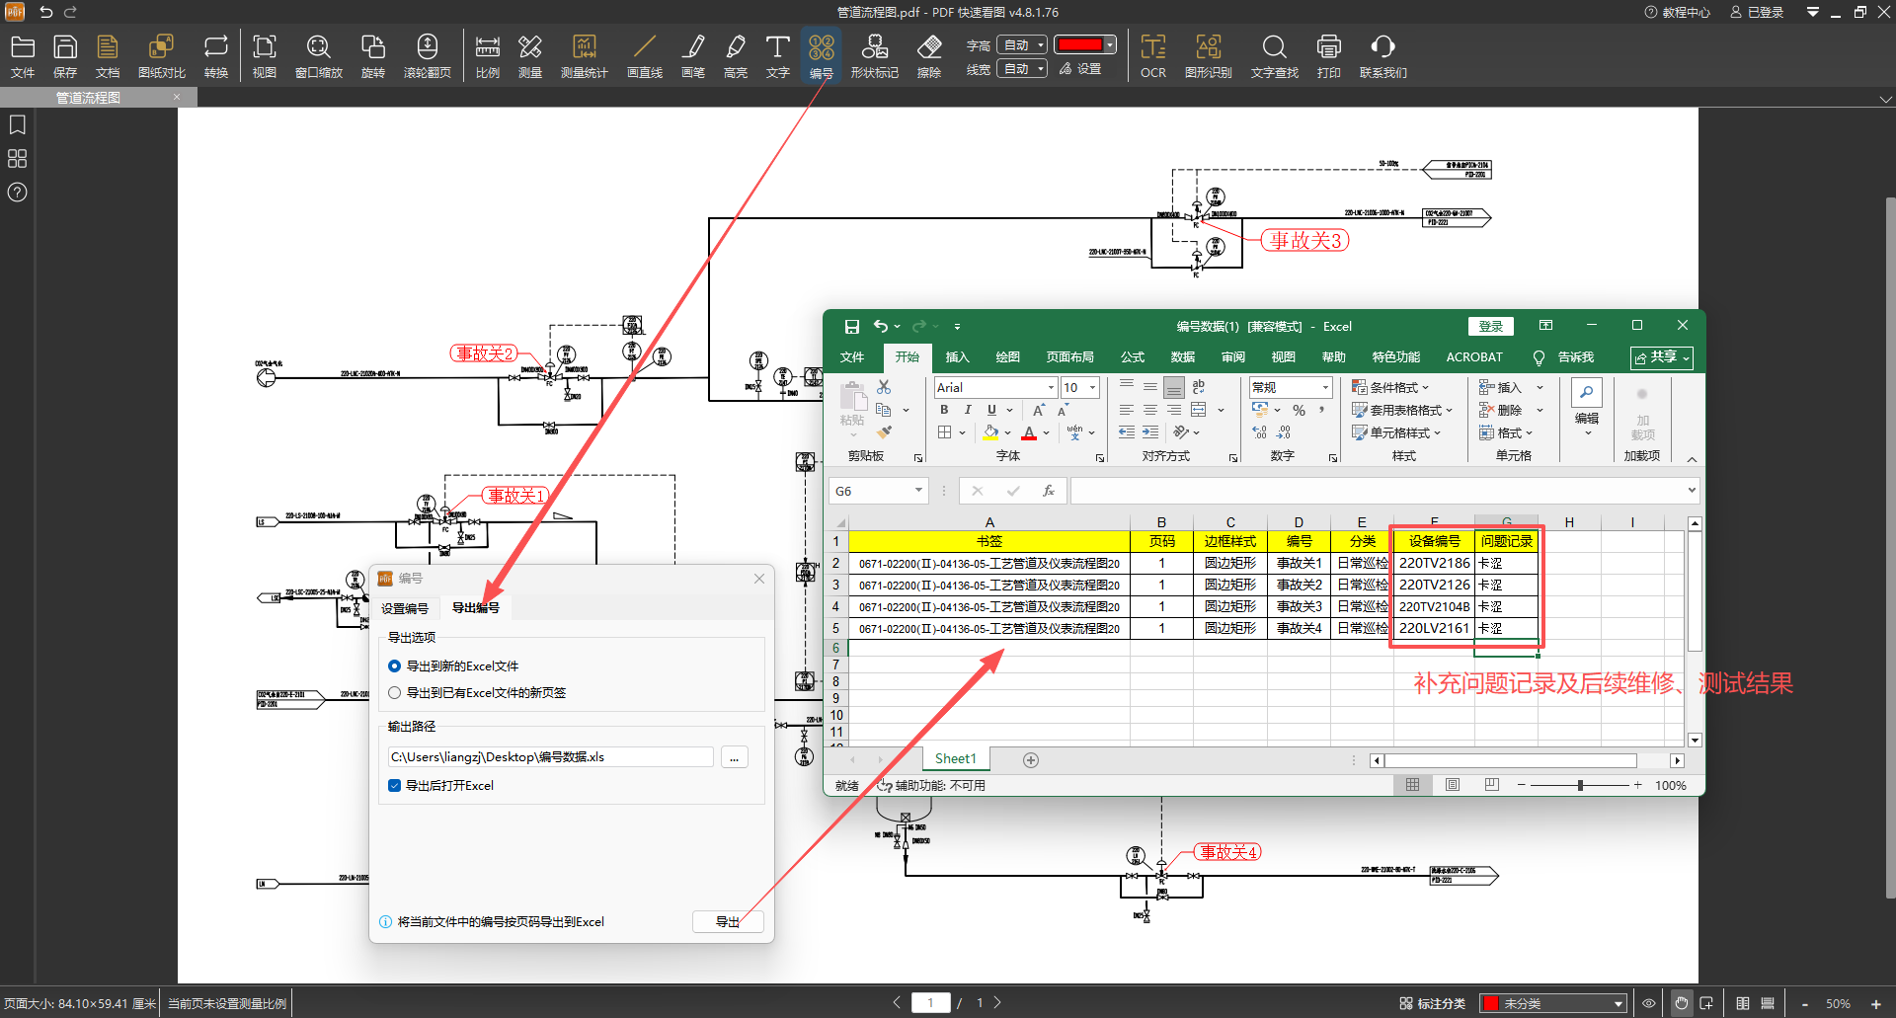Select the 图纸对比 drawing compare tool
Image resolution: width=1896 pixels, height=1018 pixels.
(161, 56)
